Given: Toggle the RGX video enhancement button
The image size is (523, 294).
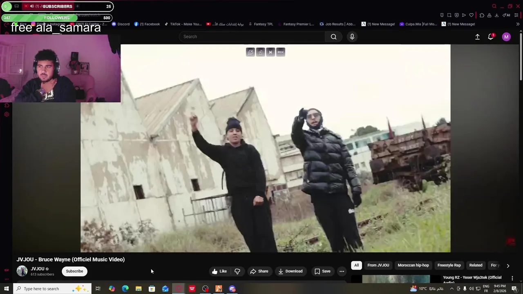Looking at the screenshot, I should point(280,52).
